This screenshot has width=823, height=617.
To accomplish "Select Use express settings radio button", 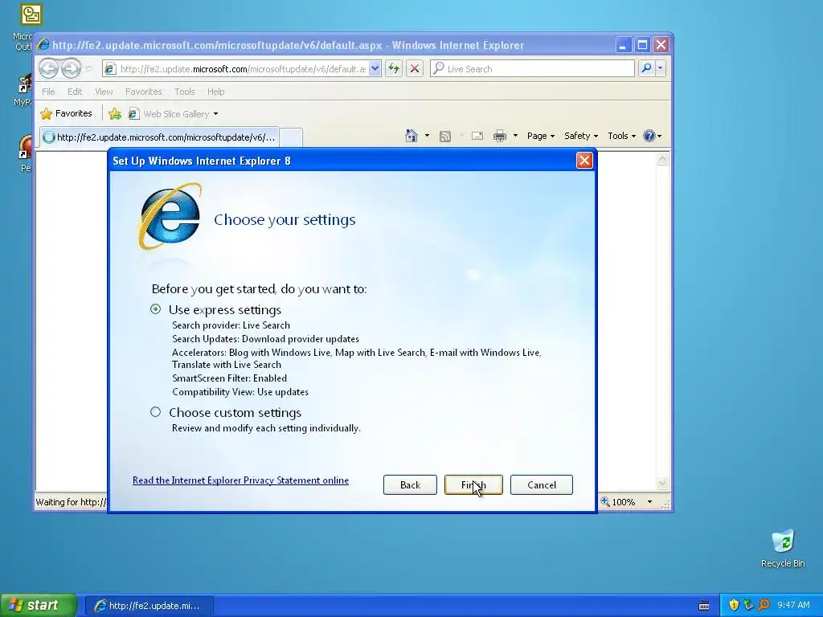I will click(155, 309).
